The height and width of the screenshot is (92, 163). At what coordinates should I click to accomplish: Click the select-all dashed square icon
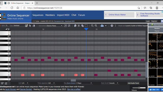(86, 26)
